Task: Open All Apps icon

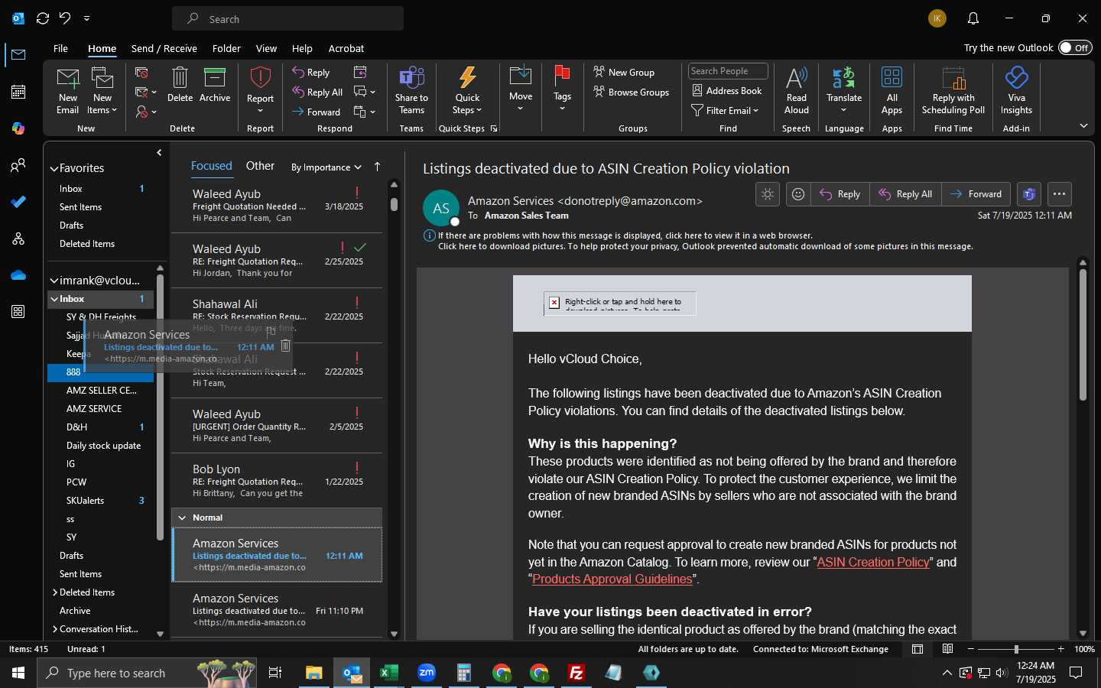Action: pos(892,78)
